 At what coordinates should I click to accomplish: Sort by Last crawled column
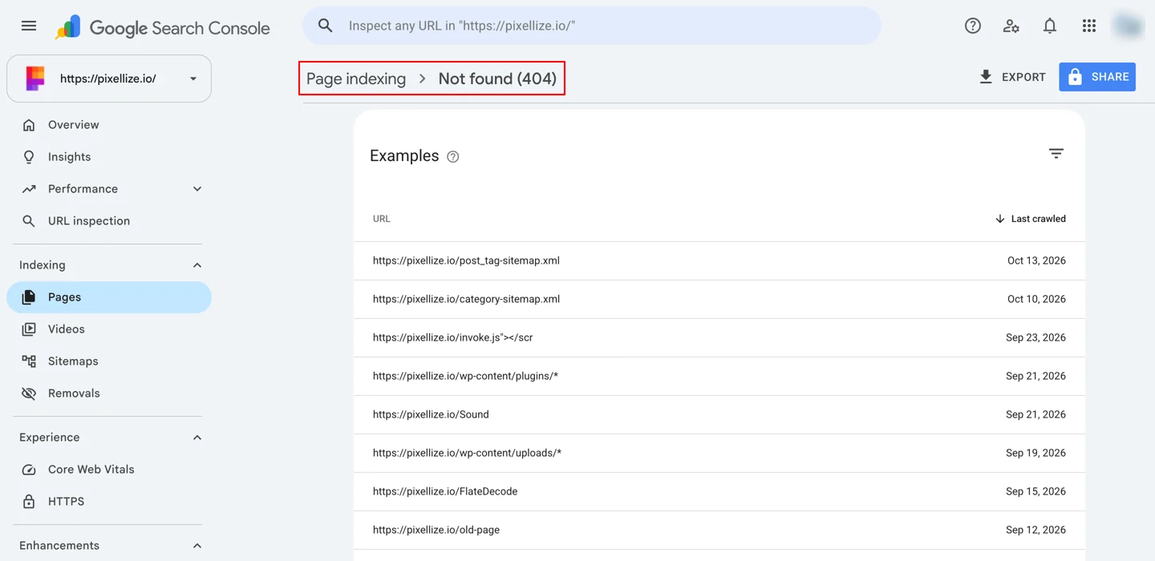click(x=1030, y=219)
